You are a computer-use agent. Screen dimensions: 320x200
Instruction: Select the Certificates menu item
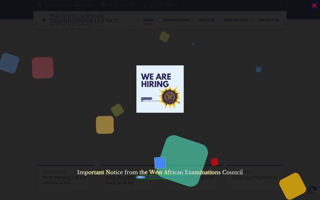(236, 20)
